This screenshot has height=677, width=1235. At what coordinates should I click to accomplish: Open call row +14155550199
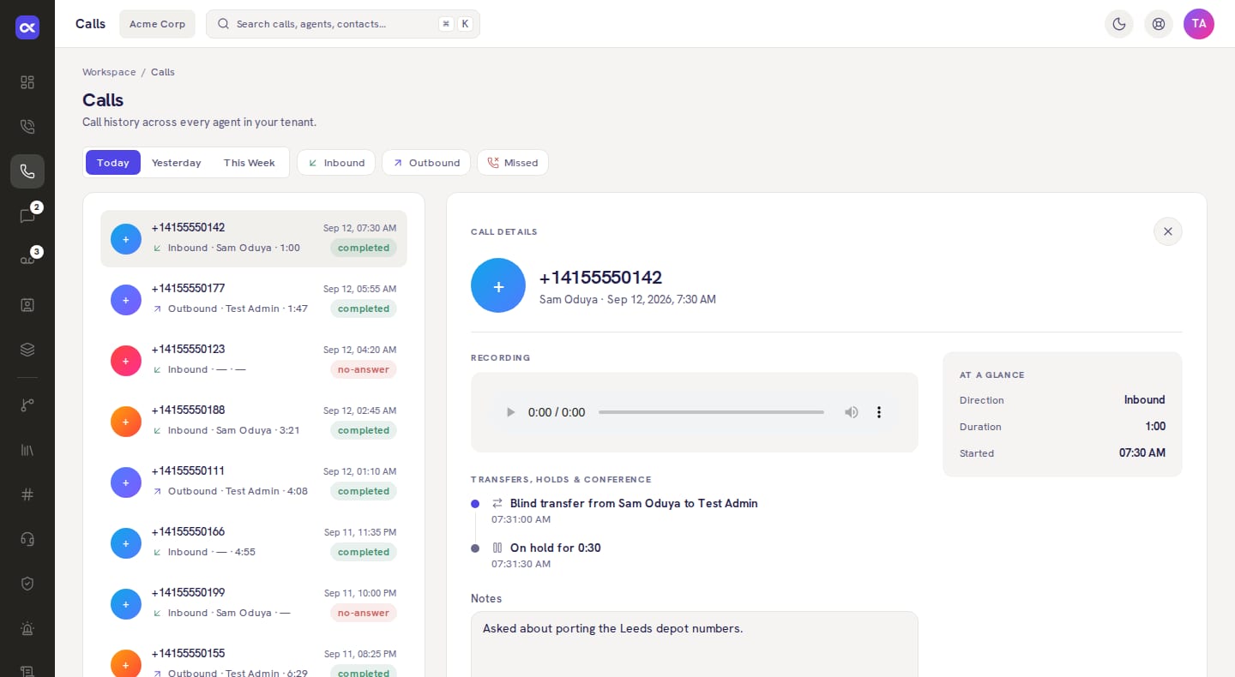[x=254, y=603]
